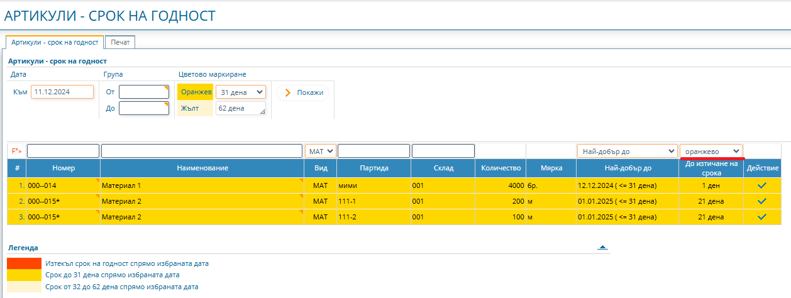Select the Артикули - срок на годност tab

55,42
